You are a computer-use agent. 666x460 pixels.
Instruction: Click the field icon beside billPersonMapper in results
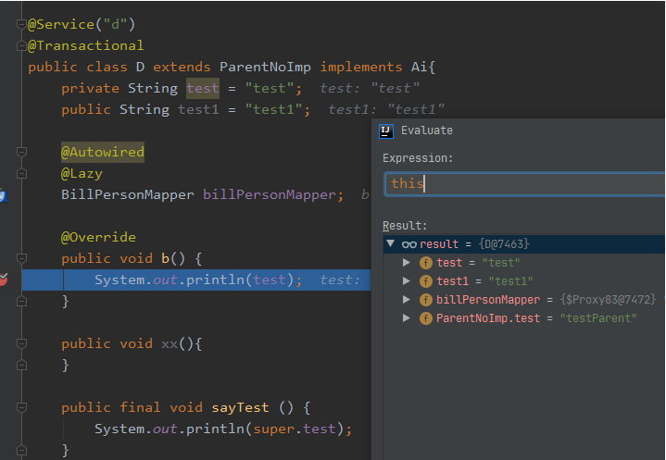pos(426,300)
